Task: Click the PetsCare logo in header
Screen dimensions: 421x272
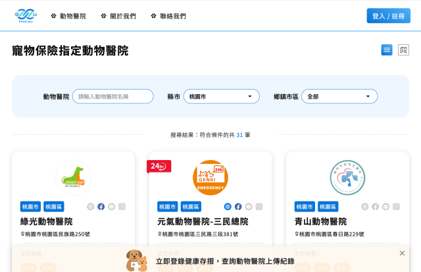Action: [x=26, y=15]
